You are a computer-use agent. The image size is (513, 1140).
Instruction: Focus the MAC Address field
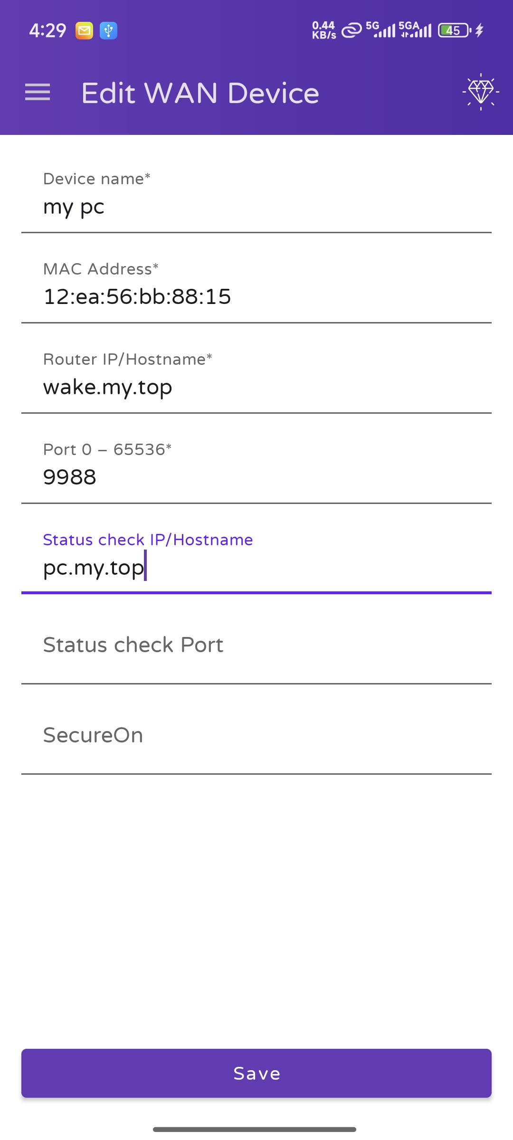pyautogui.click(x=256, y=297)
